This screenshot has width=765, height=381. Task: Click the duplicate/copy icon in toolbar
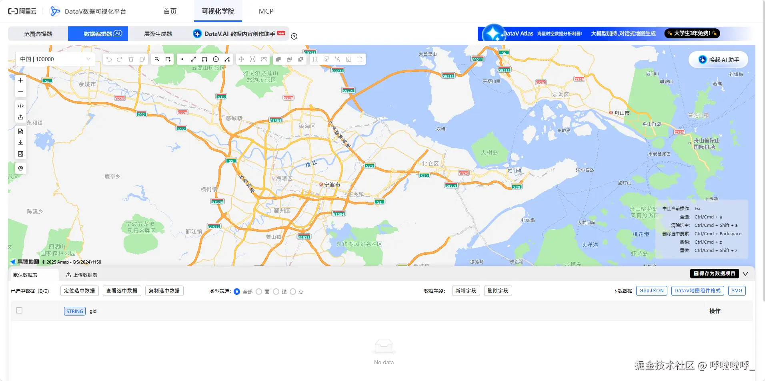(142, 59)
